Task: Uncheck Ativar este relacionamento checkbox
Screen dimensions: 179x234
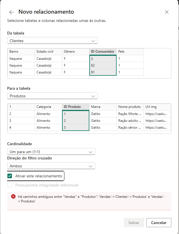Action: click(x=10, y=176)
